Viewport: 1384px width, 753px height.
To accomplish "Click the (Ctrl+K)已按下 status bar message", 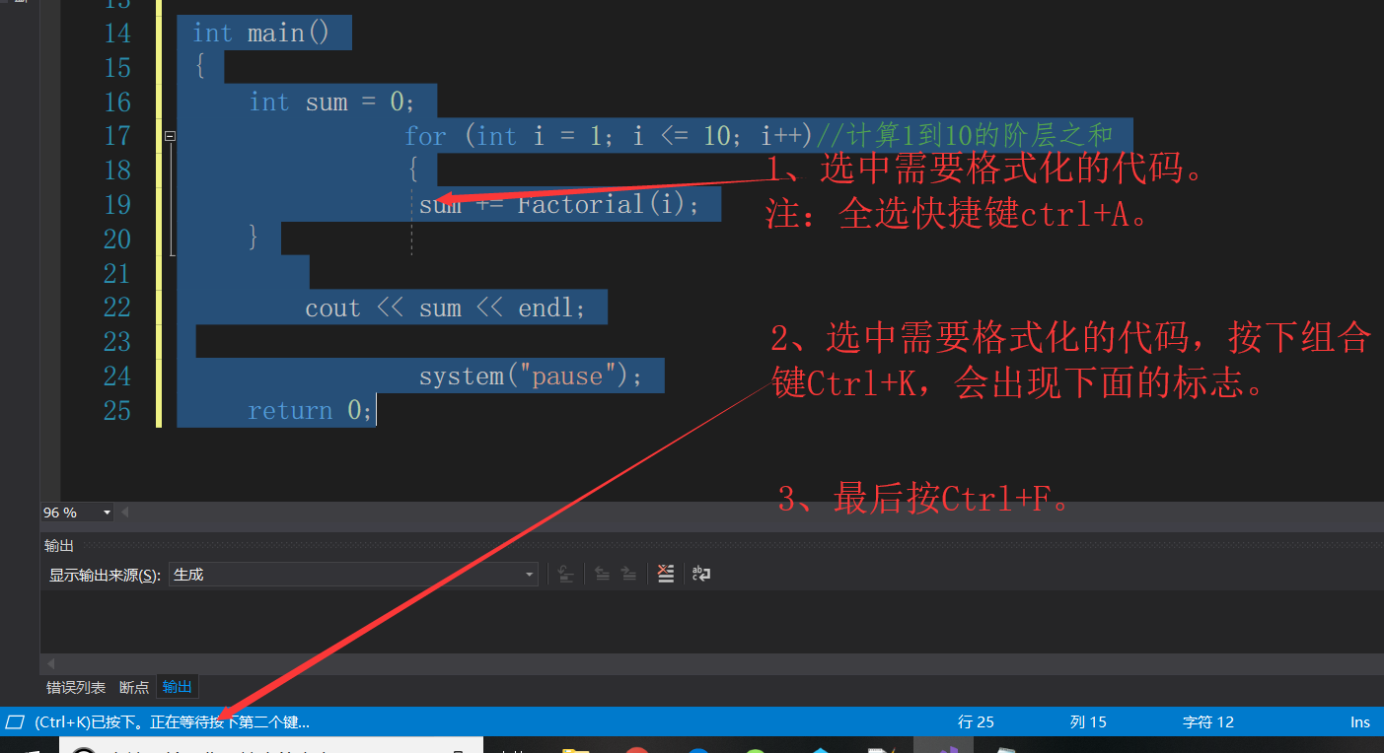I will click(x=172, y=721).
